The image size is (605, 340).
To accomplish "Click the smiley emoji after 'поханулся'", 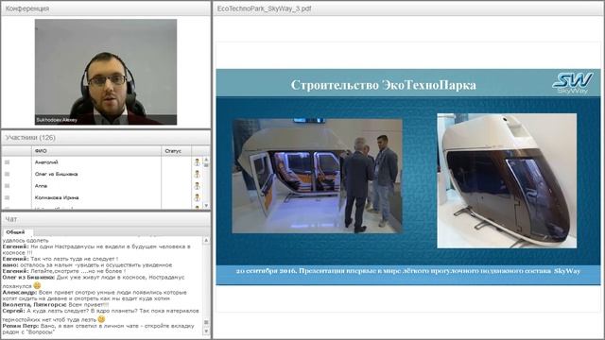I will coord(37,285).
